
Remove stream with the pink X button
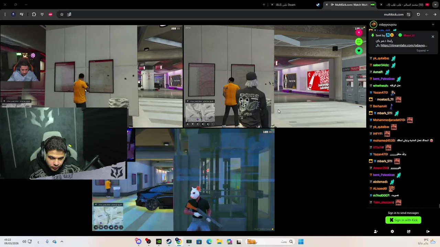click(359, 33)
